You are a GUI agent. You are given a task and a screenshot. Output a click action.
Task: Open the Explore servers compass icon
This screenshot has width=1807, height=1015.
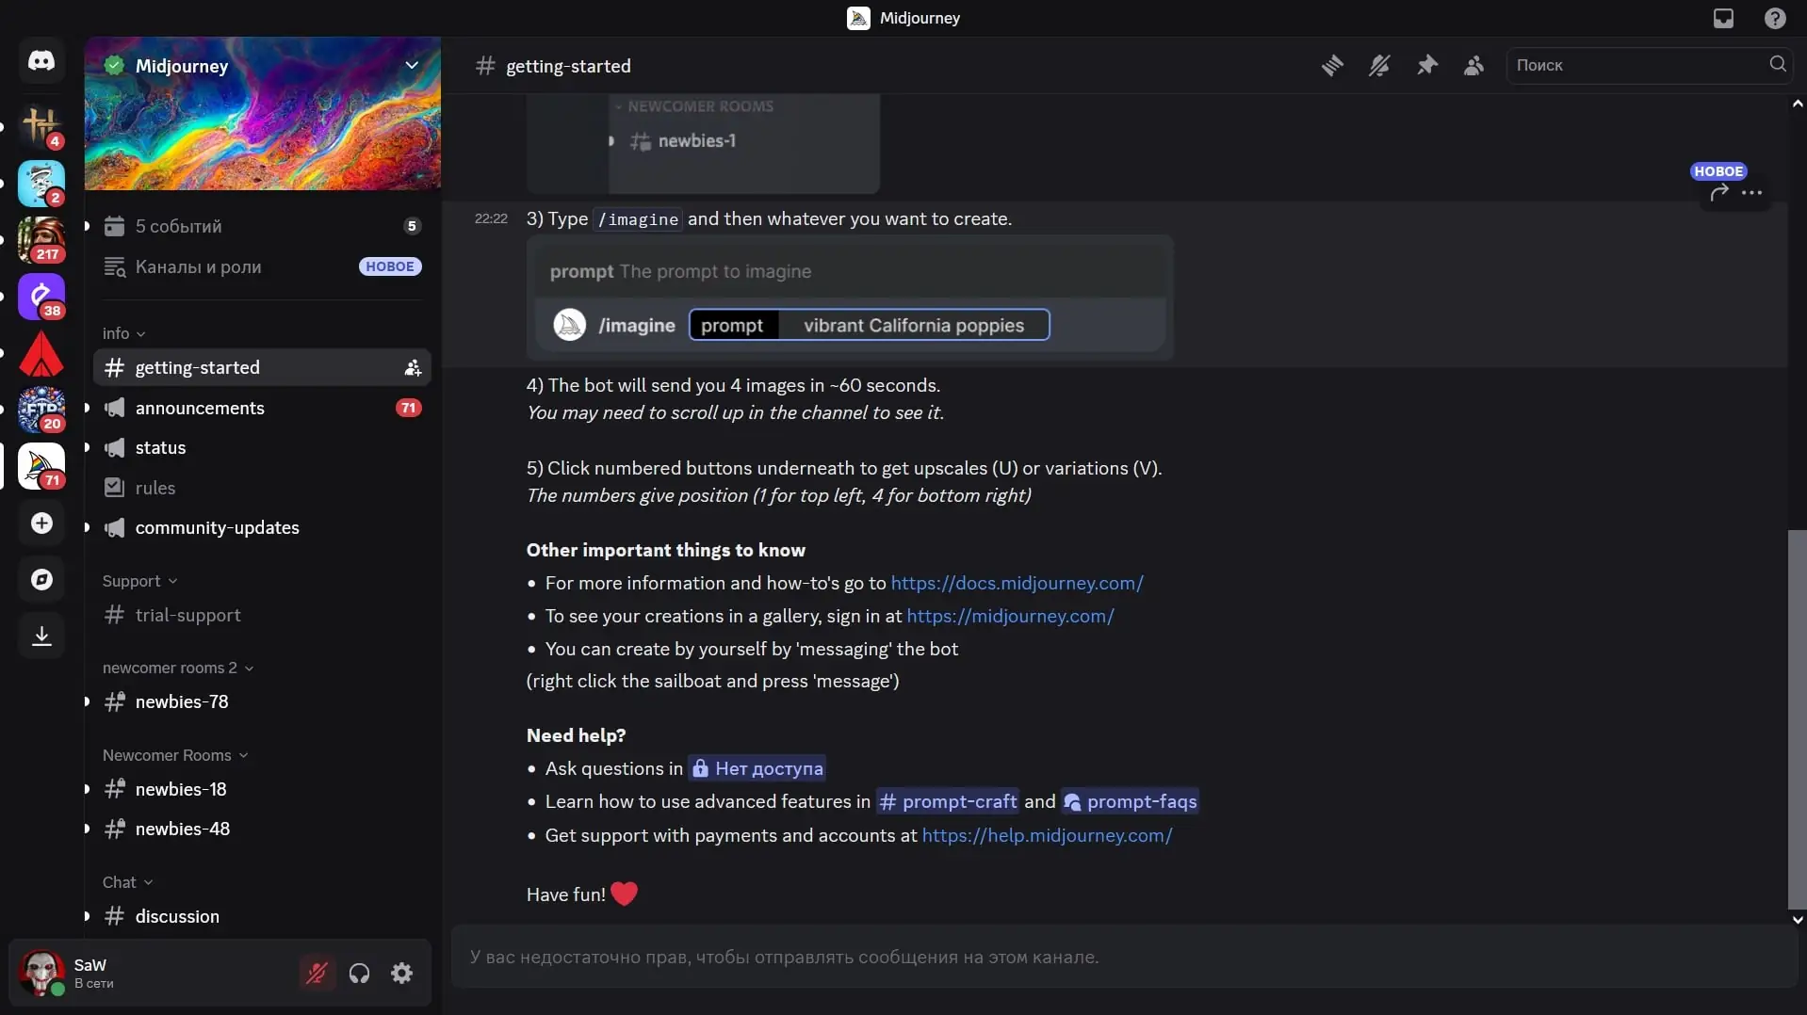pyautogui.click(x=41, y=580)
